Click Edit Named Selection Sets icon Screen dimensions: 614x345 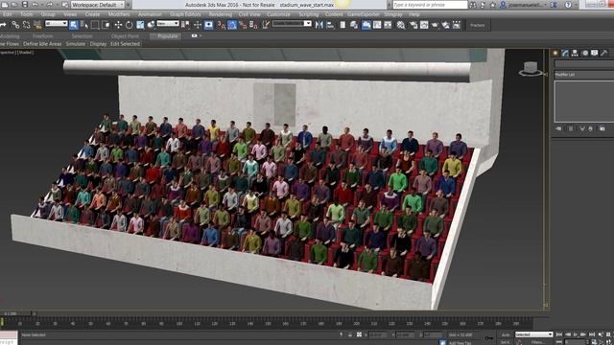click(x=267, y=25)
